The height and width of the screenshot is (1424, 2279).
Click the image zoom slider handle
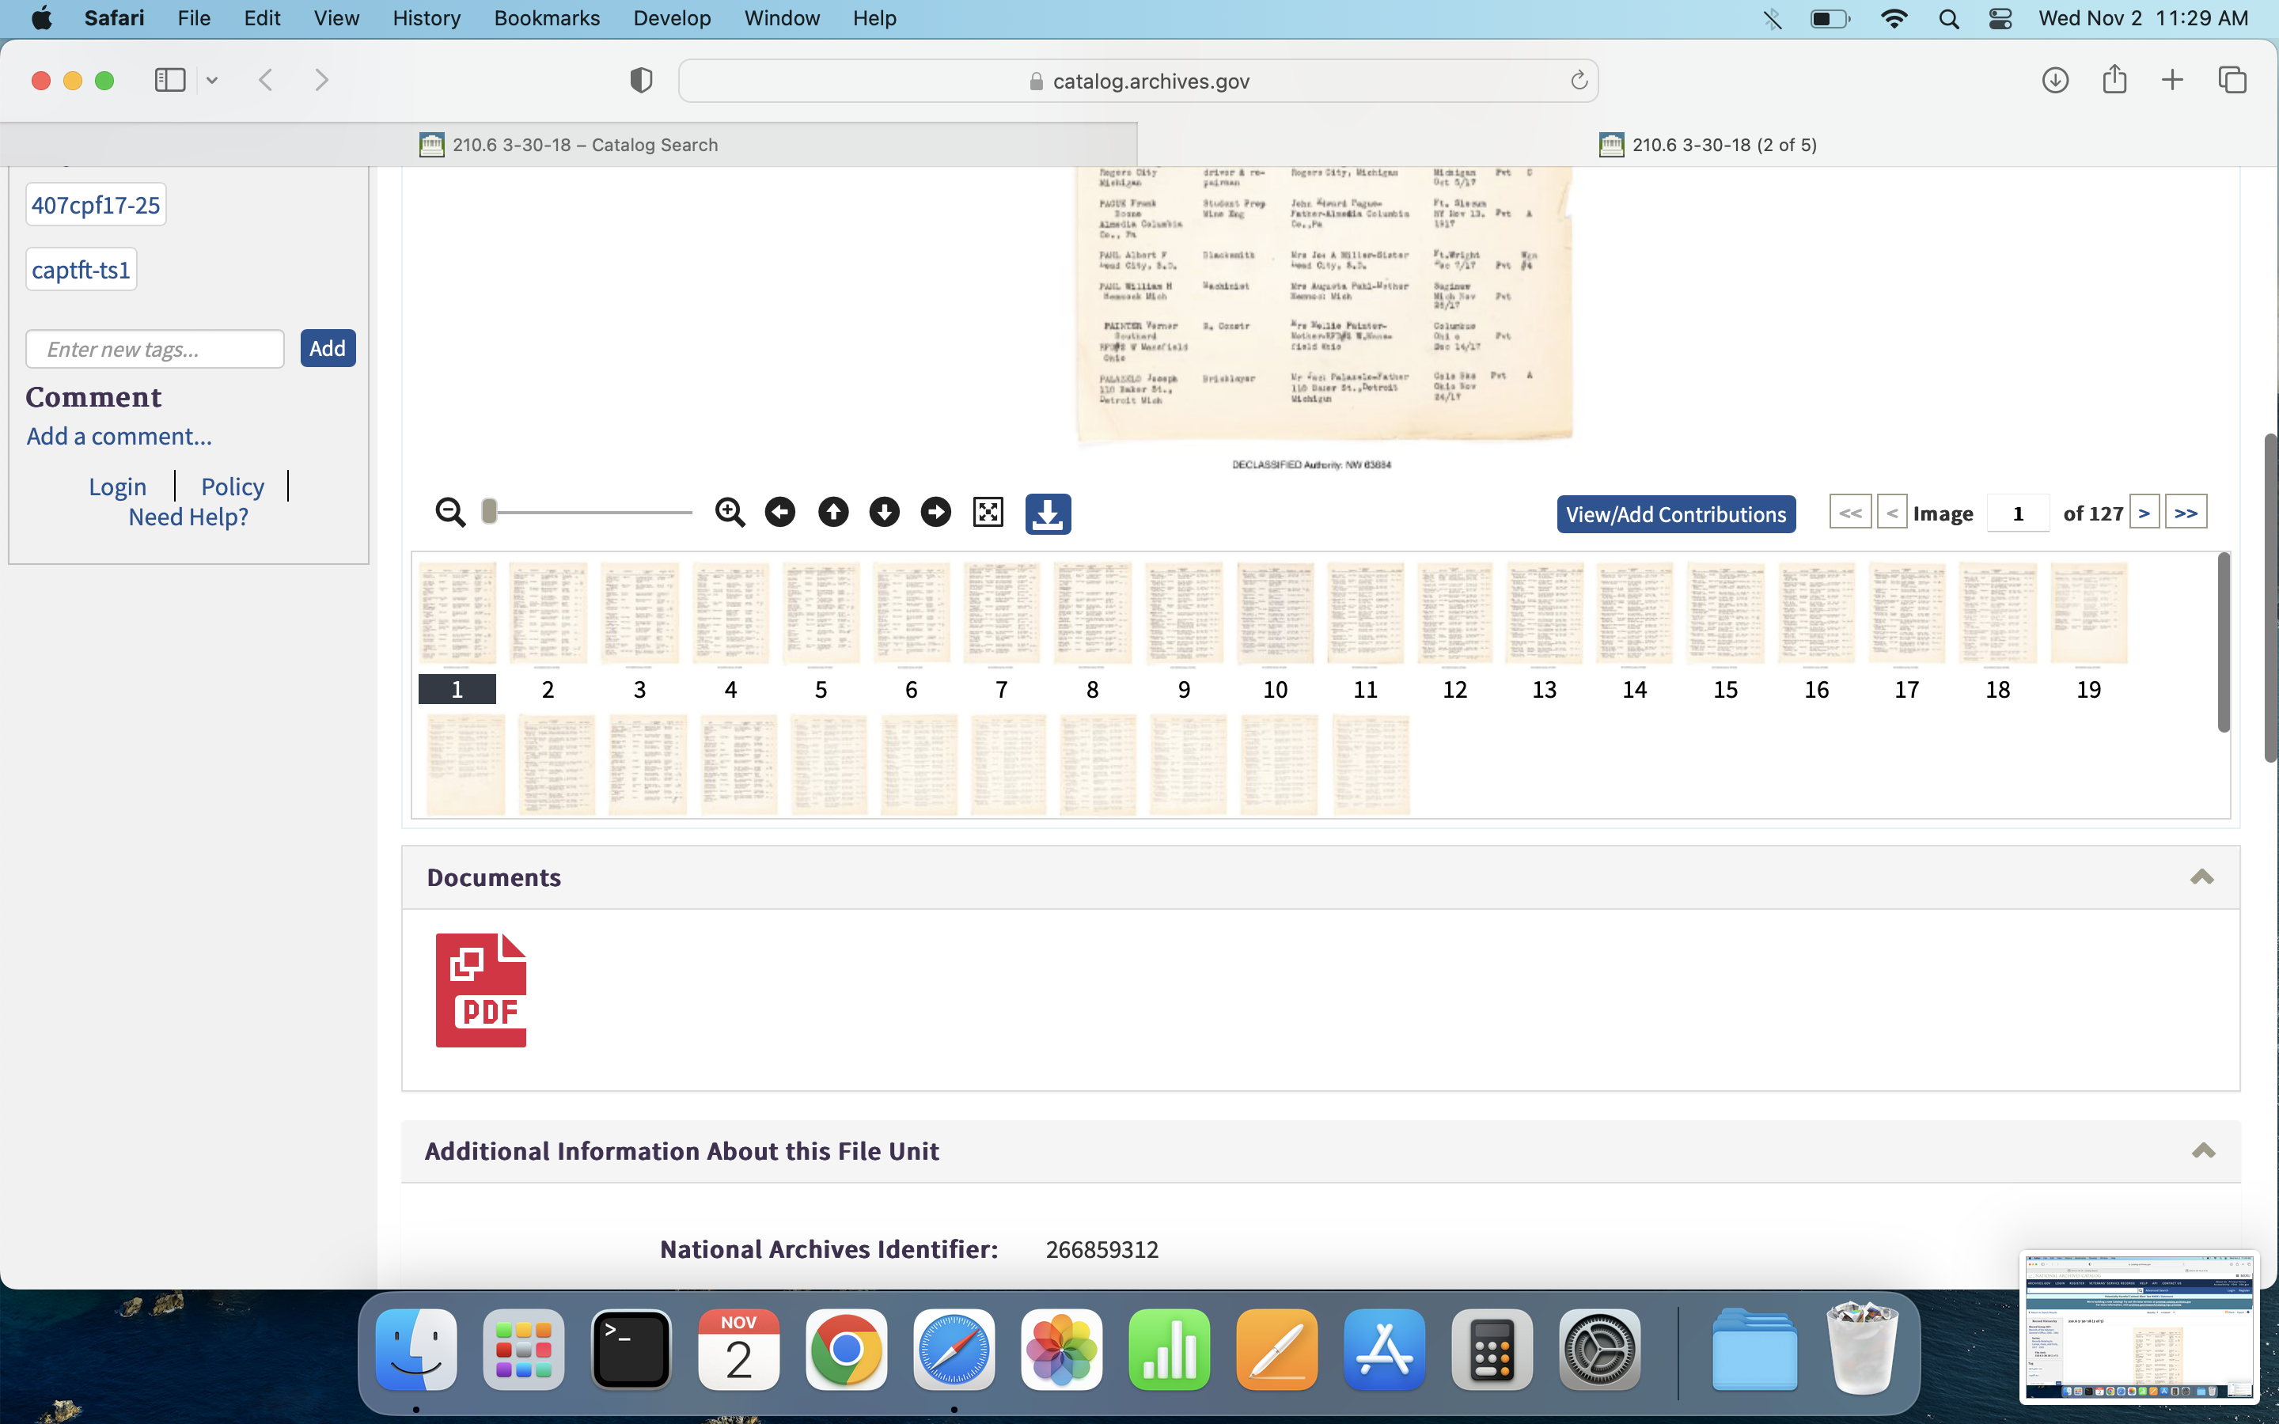tap(489, 511)
